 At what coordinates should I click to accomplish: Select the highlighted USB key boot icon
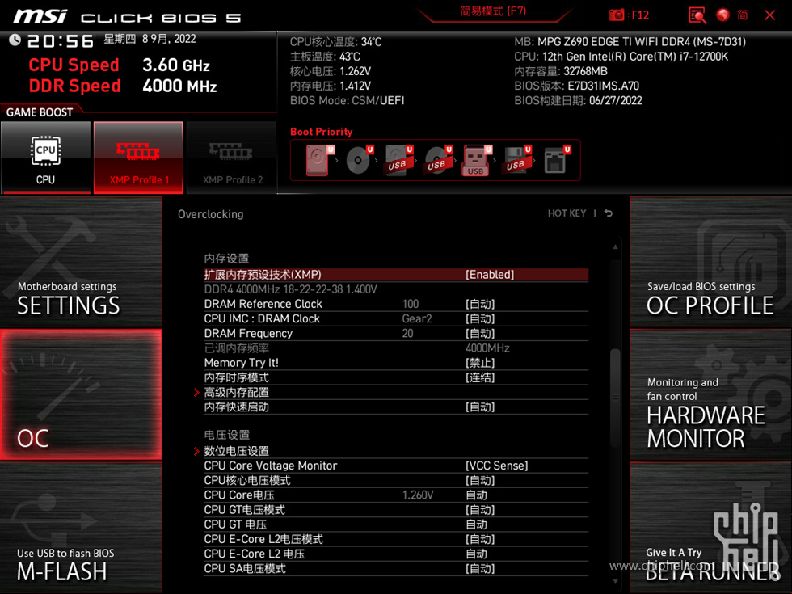click(476, 160)
